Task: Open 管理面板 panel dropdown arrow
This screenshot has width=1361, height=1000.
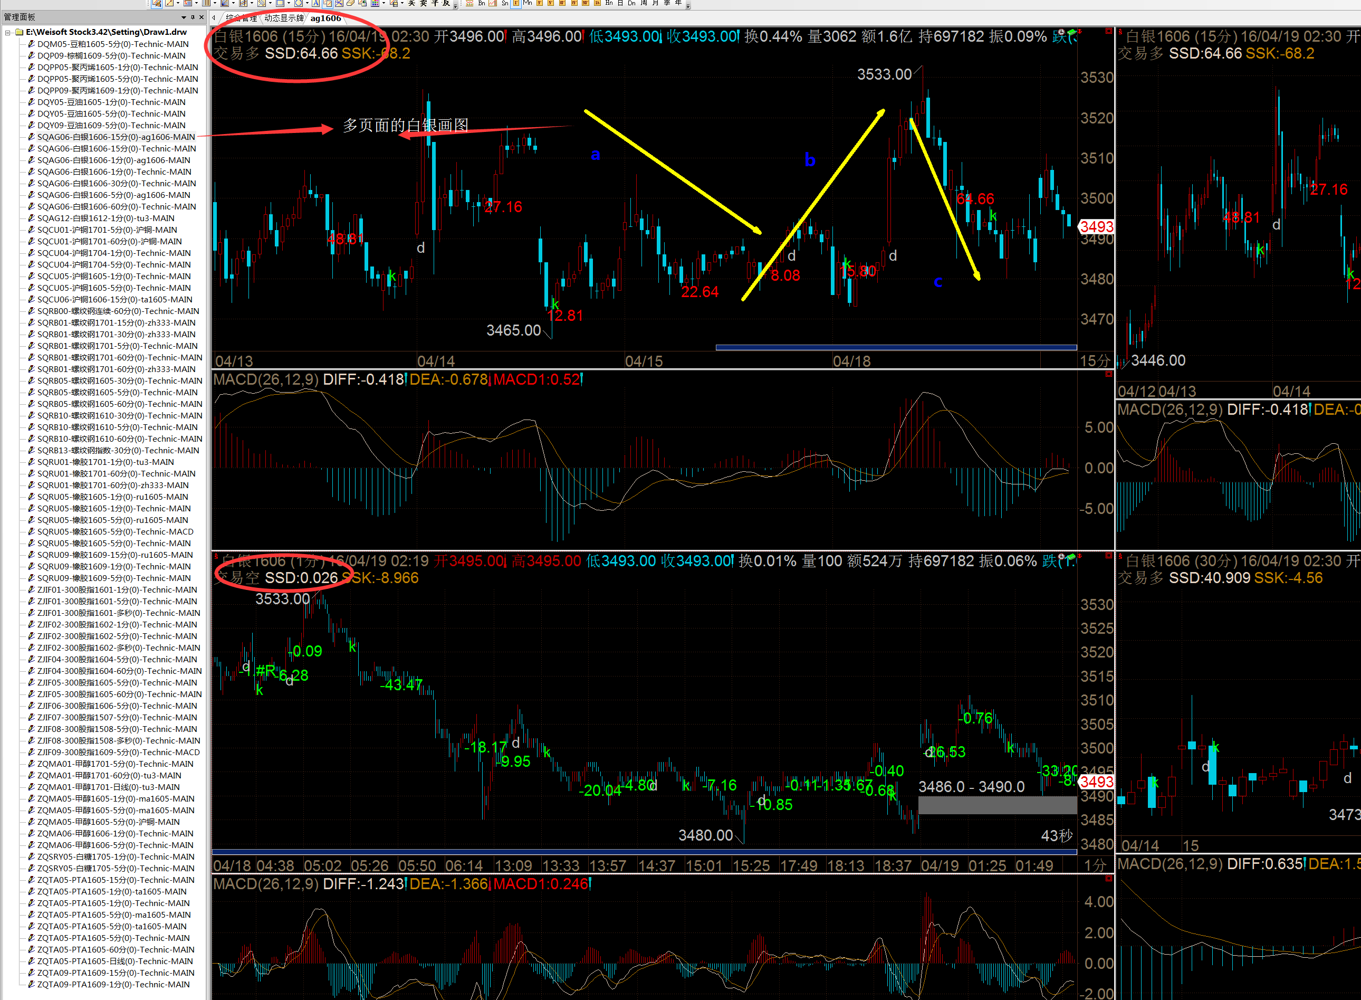Action: pyautogui.click(x=184, y=17)
